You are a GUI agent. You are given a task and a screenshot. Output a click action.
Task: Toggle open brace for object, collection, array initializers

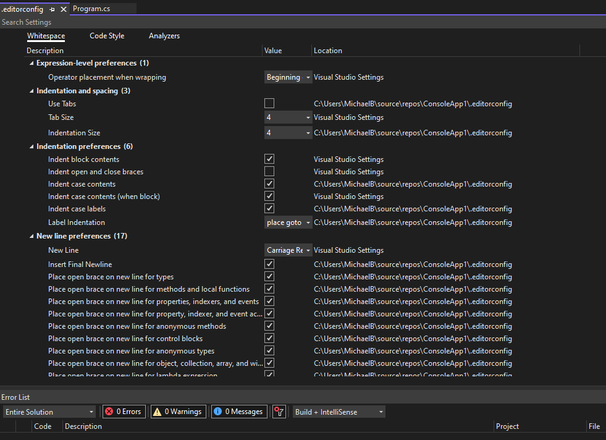(x=269, y=363)
